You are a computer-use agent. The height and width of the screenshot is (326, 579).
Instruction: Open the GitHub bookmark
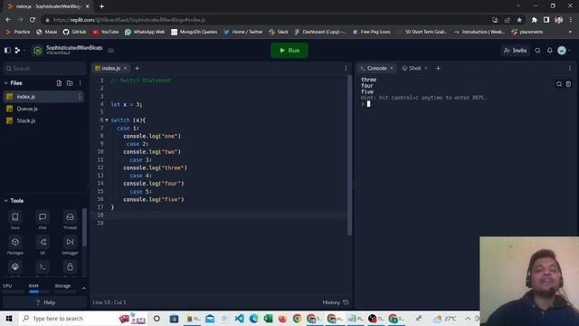point(74,33)
